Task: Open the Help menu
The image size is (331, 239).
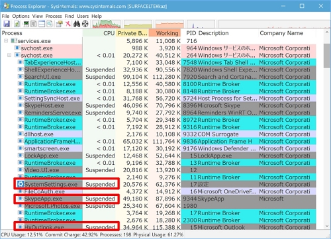Action: (x=97, y=16)
